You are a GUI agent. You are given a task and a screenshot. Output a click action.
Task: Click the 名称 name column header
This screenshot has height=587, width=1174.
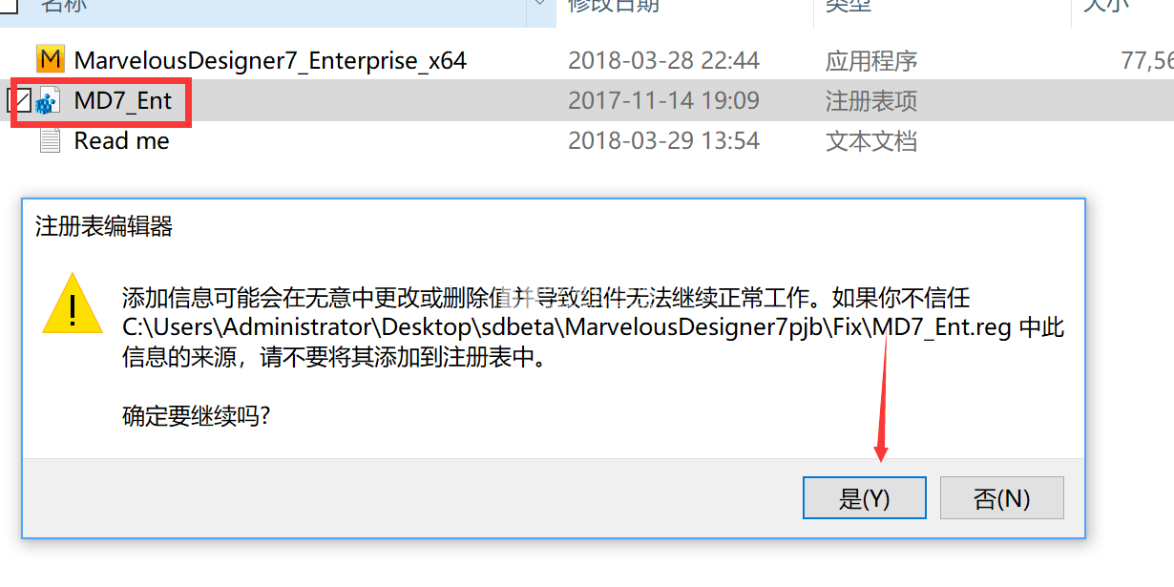(64, 5)
